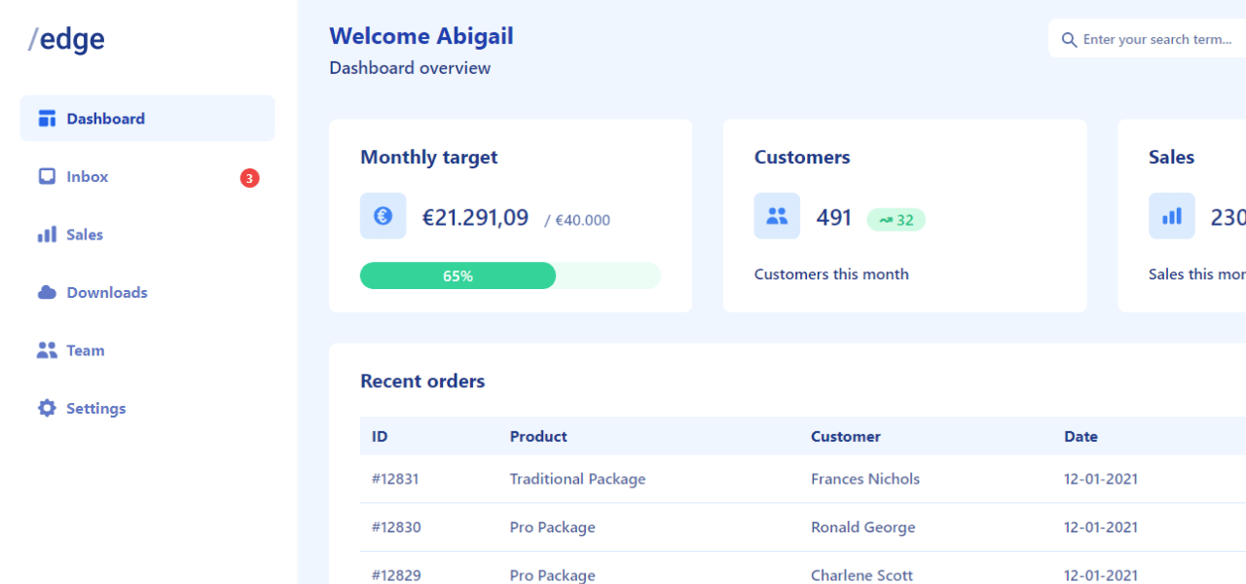Click the blue bar chart icon on the Sales card

(x=1171, y=215)
